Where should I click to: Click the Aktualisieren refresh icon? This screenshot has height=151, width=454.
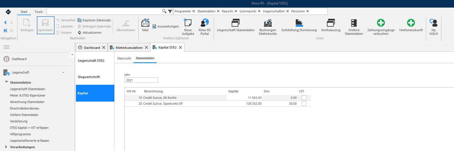(x=80, y=33)
